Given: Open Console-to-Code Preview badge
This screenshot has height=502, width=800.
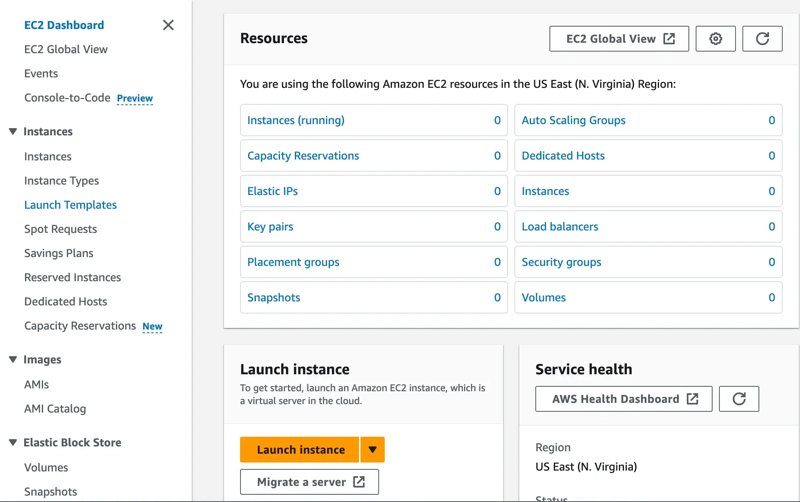Looking at the screenshot, I should 135,98.
